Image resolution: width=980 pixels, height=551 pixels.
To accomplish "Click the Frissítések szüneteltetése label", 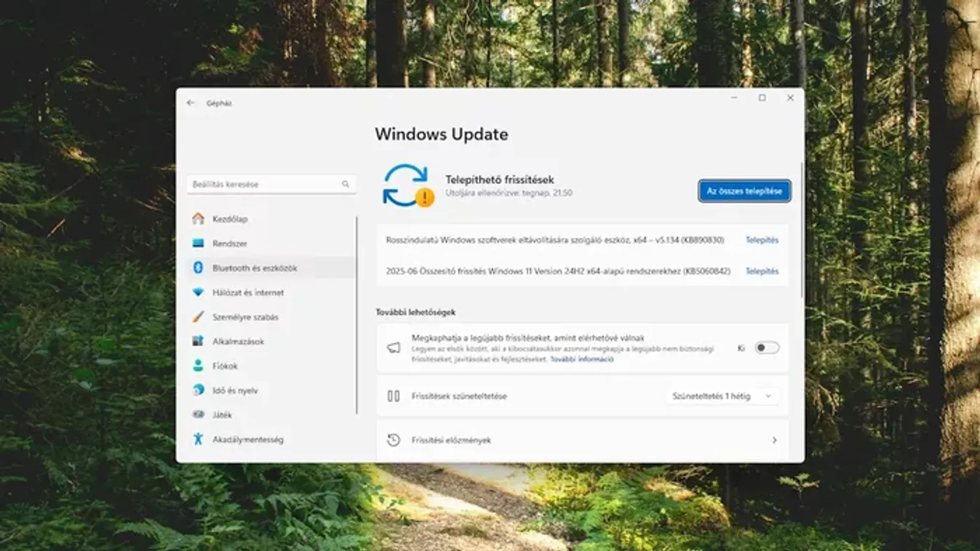I will tap(459, 396).
